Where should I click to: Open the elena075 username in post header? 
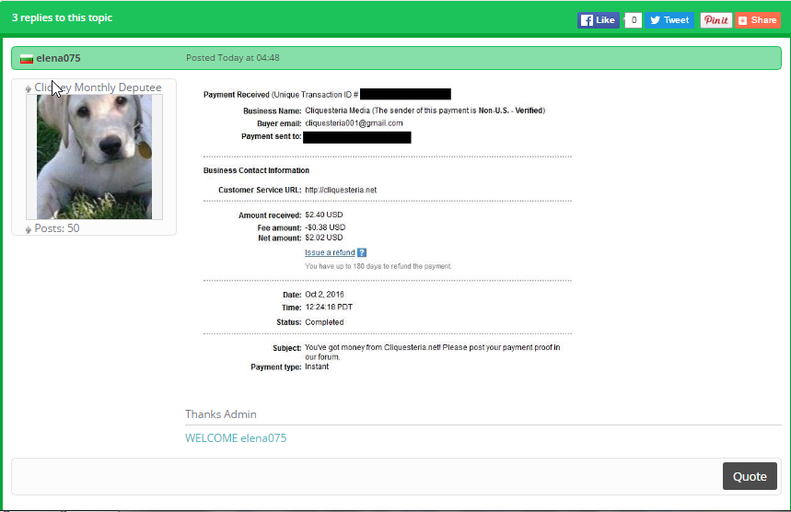click(58, 58)
